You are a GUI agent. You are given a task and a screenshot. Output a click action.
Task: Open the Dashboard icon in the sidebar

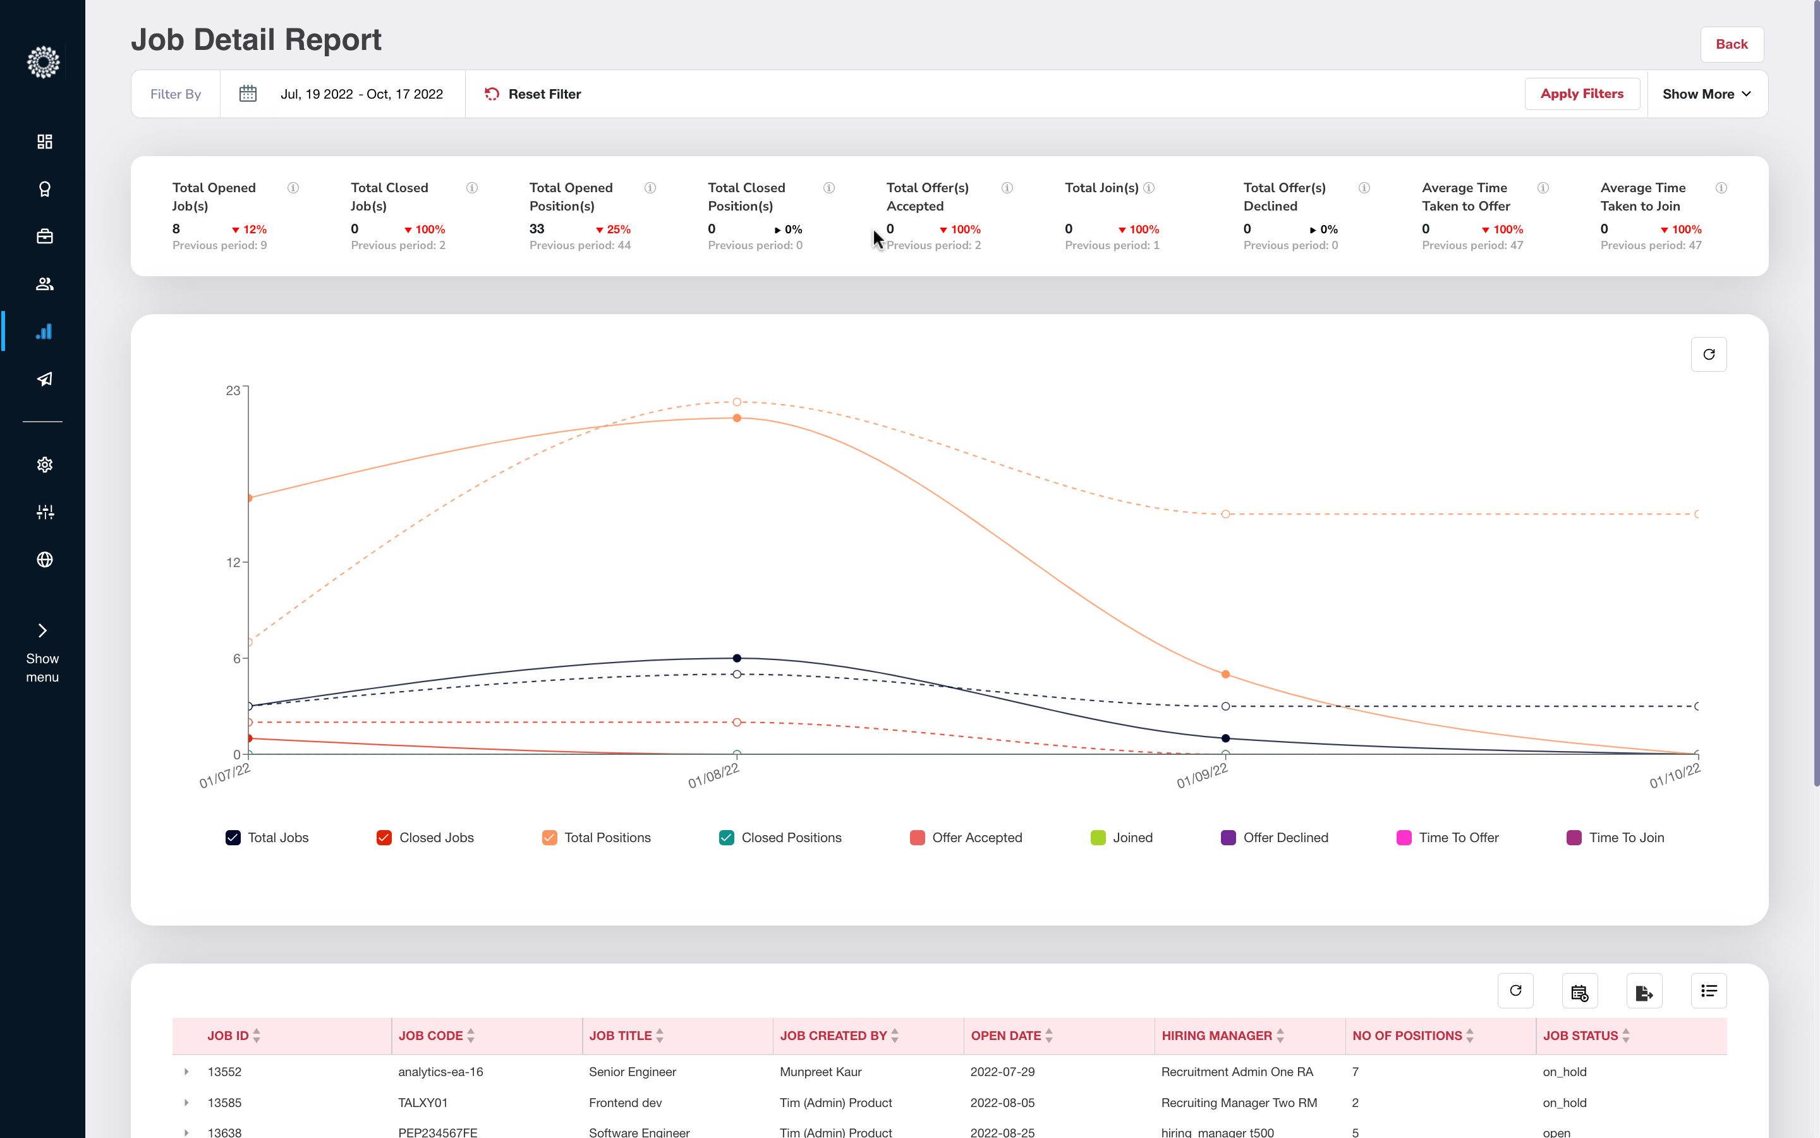pyautogui.click(x=44, y=141)
